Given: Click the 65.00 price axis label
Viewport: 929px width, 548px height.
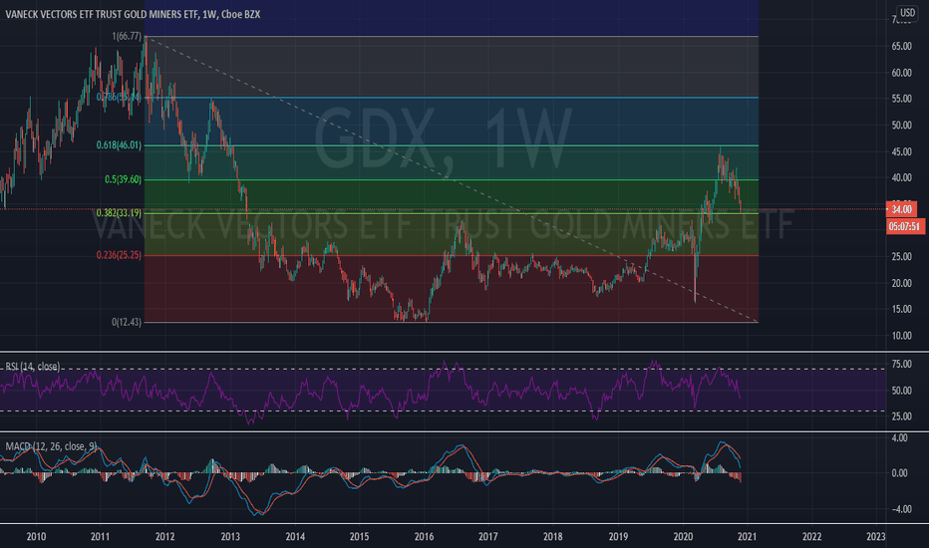Looking at the screenshot, I should (x=902, y=46).
